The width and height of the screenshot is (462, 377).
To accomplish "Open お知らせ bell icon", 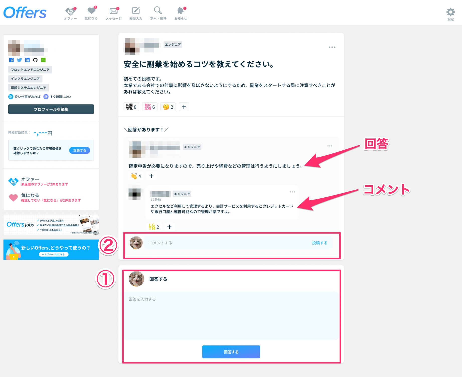I will tap(181, 13).
